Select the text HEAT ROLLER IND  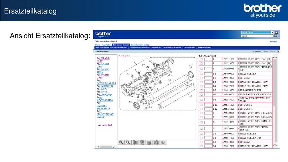pos(250,138)
